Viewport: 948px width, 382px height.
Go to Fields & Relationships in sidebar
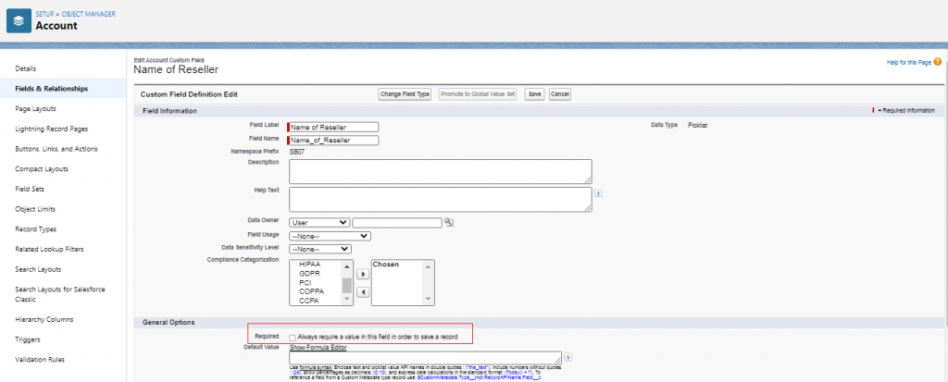pos(52,89)
